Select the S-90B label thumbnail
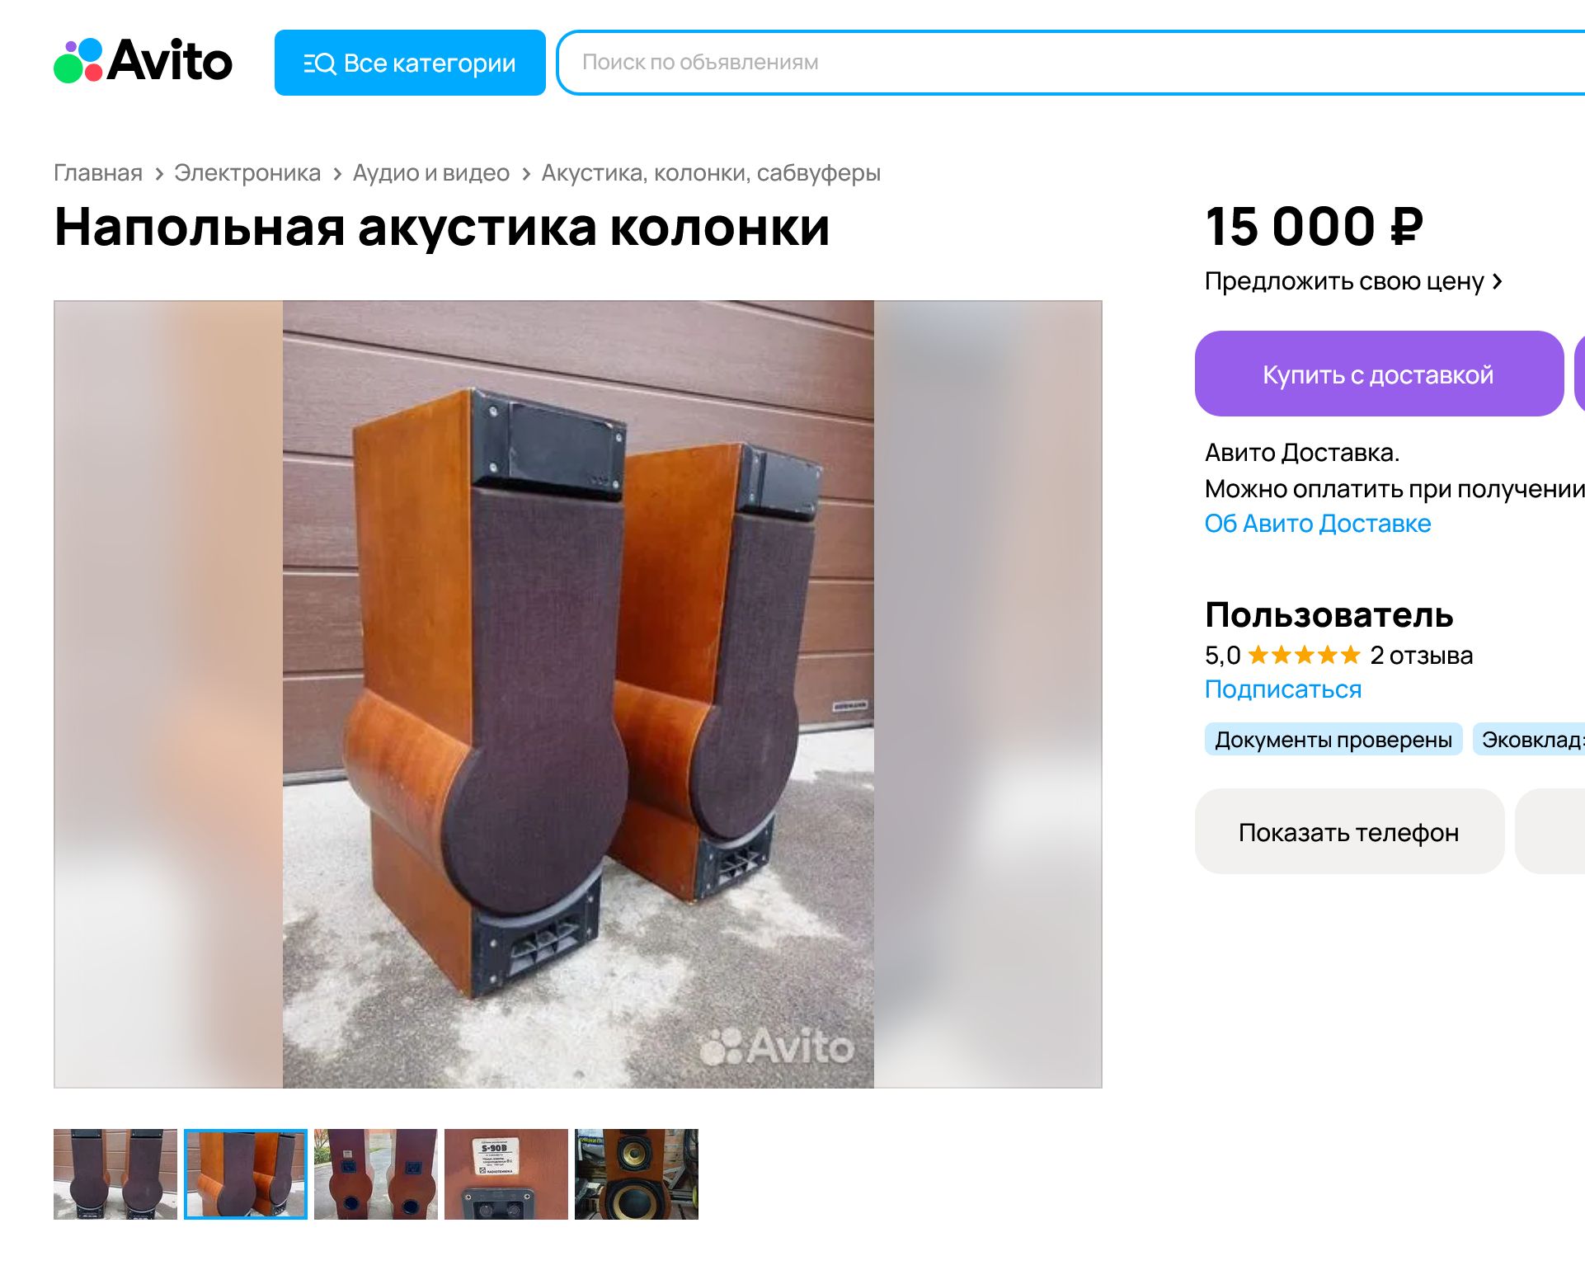The image size is (1585, 1270). click(506, 1174)
